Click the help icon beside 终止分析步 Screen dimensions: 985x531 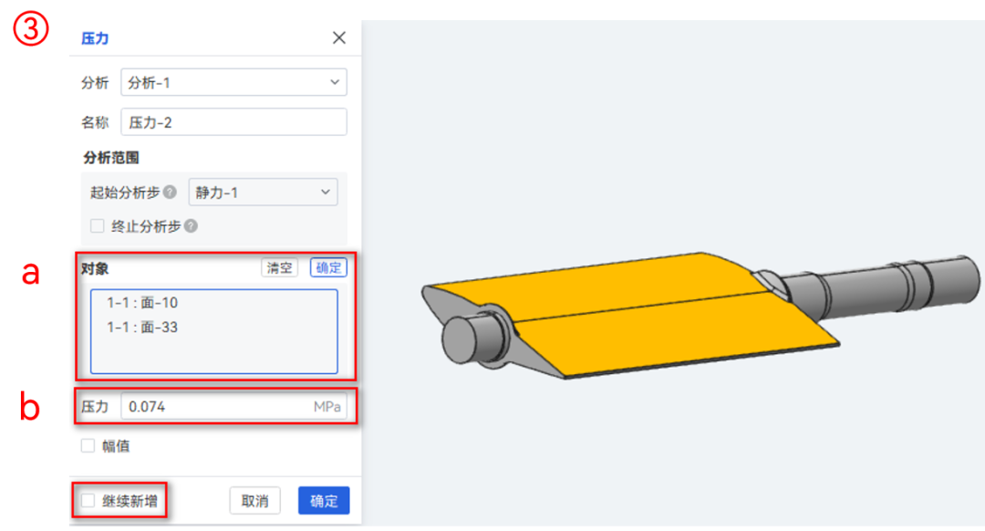[x=191, y=226]
